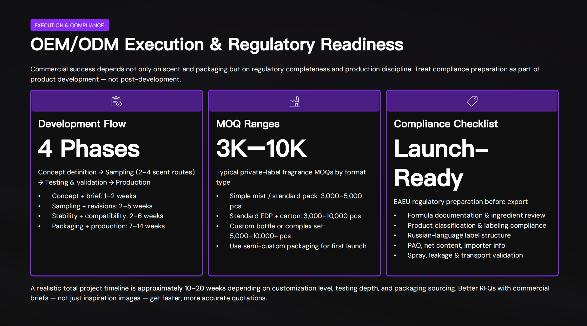Click the EXECUTION & COMPLIANCE badge

click(69, 25)
